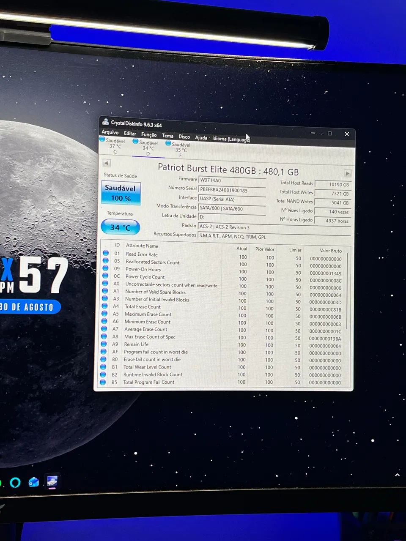Open the Tema menu
This screenshot has height=541, width=406.
167,136
